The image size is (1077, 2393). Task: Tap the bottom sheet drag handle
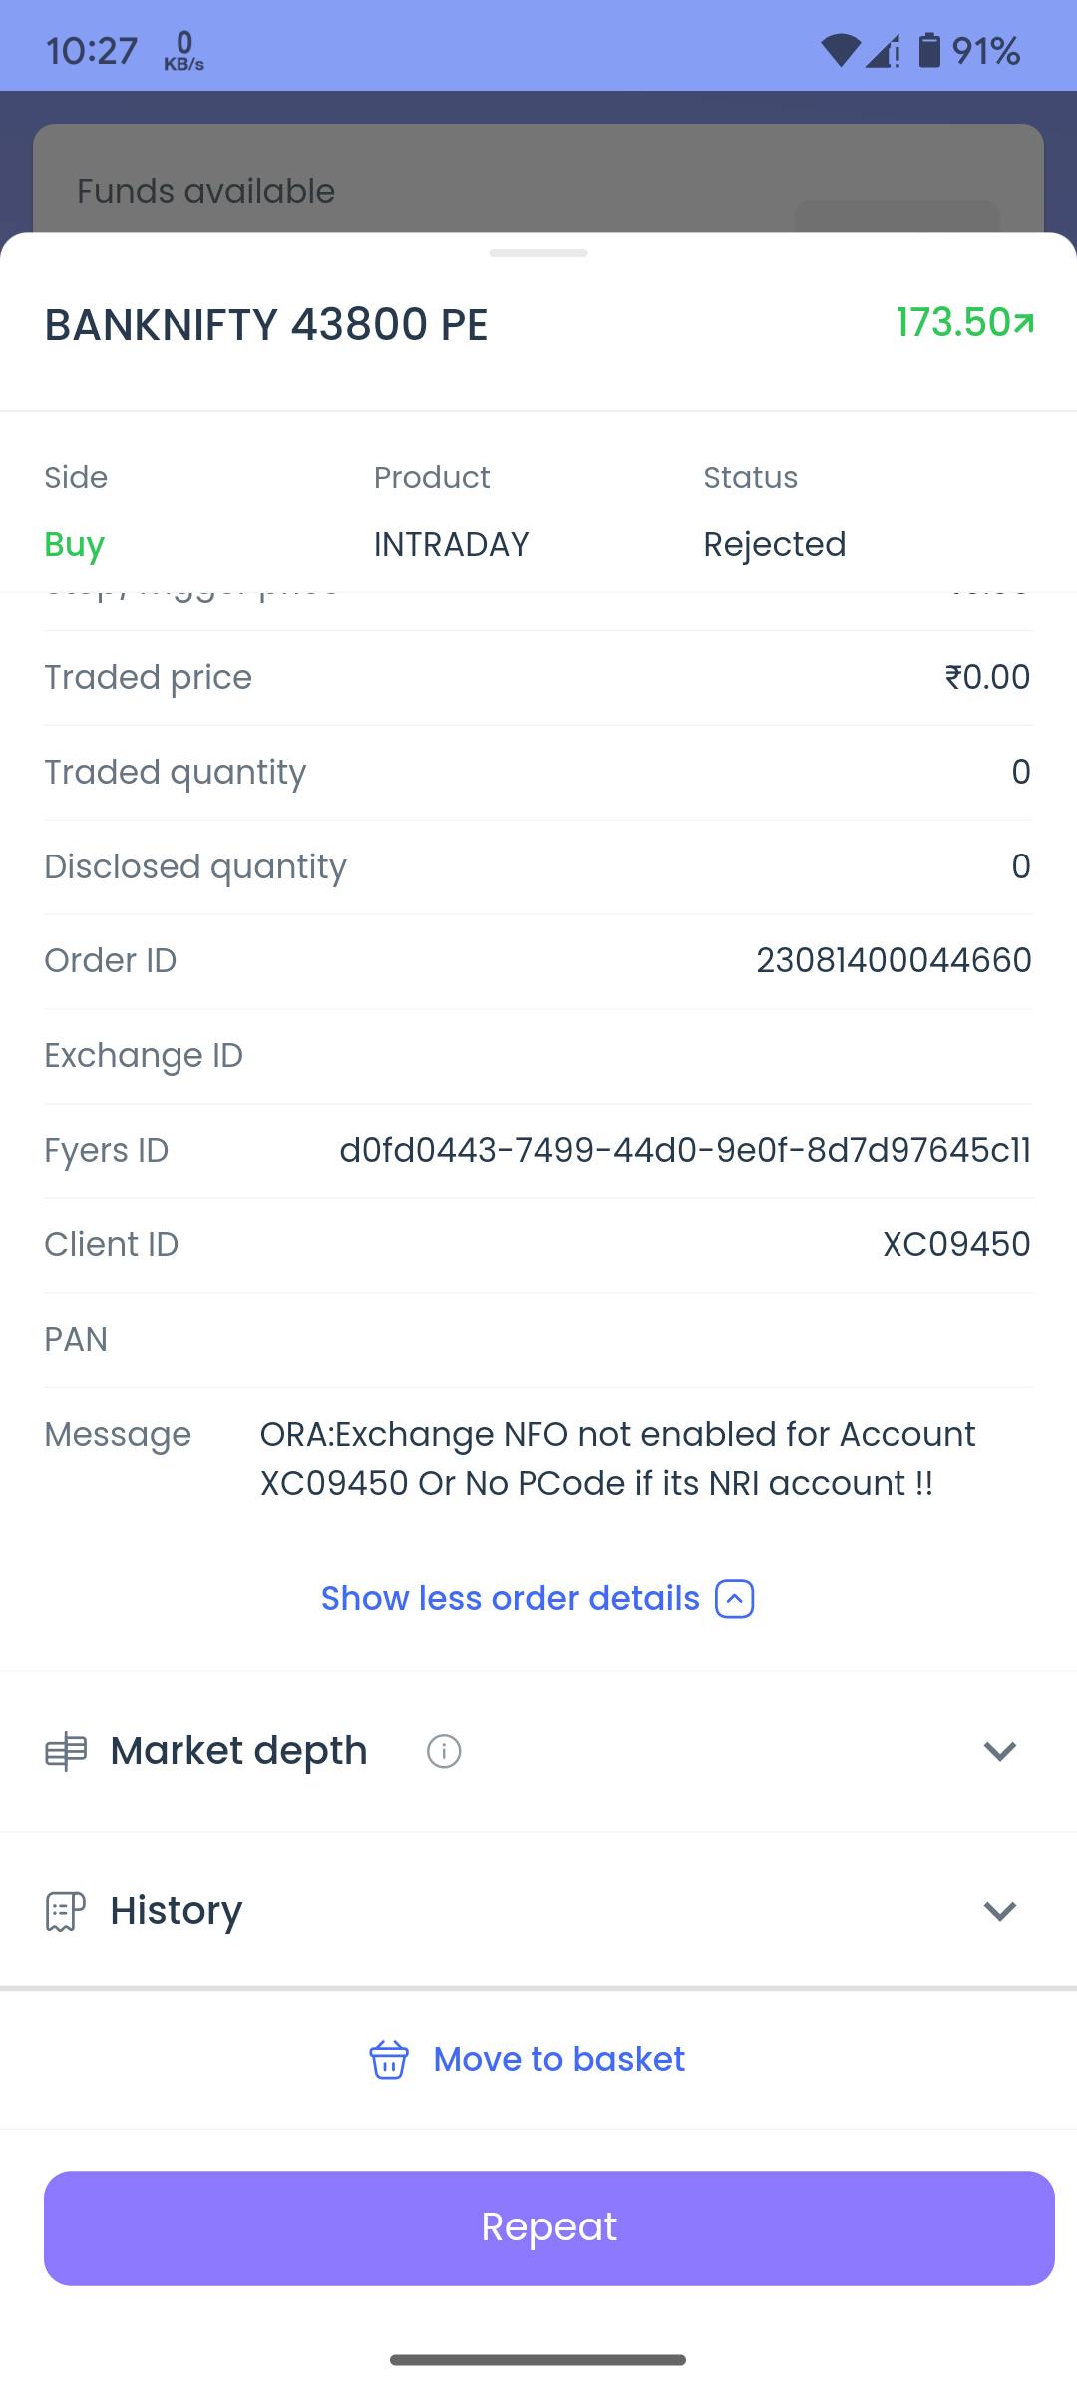[538, 253]
